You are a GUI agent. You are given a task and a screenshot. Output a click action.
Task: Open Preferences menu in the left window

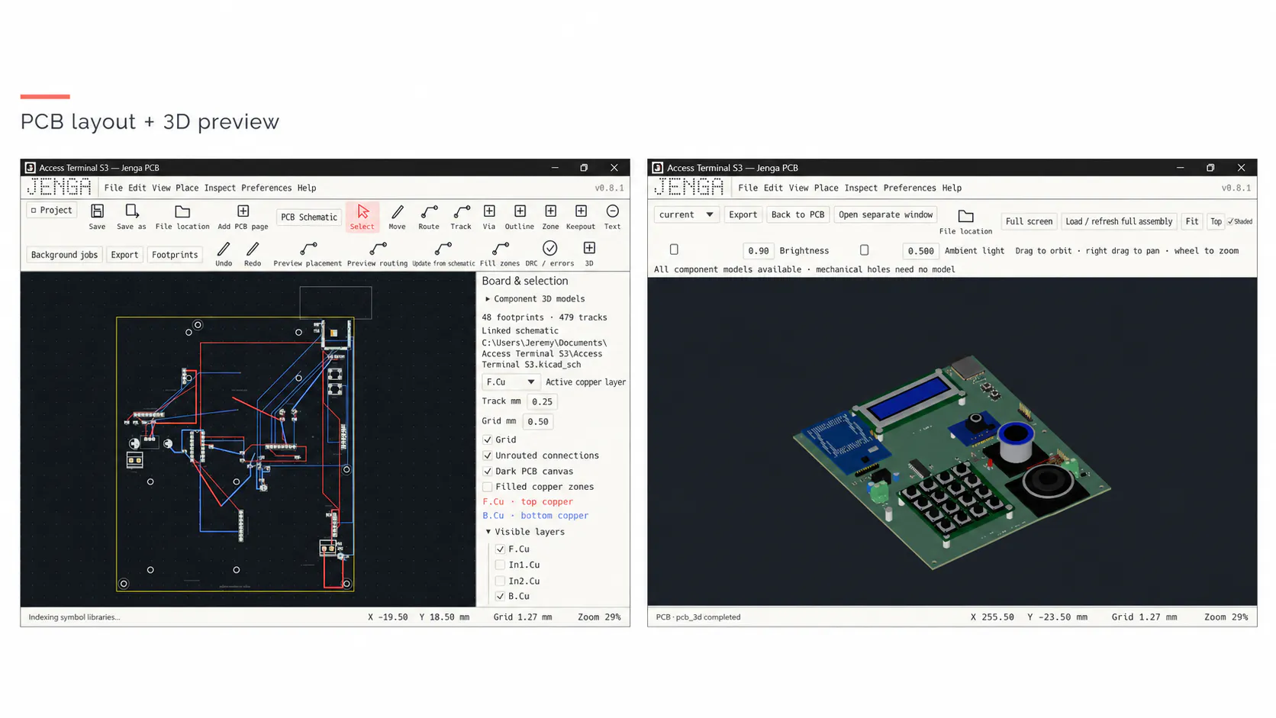[x=266, y=188]
